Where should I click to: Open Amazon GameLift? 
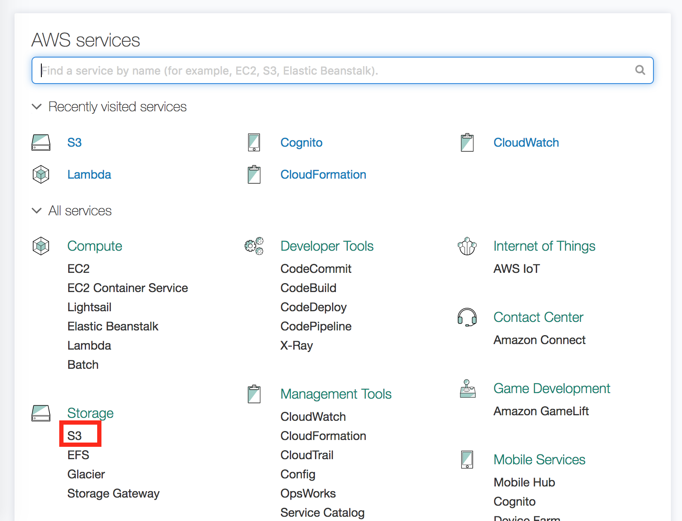pyautogui.click(x=541, y=411)
